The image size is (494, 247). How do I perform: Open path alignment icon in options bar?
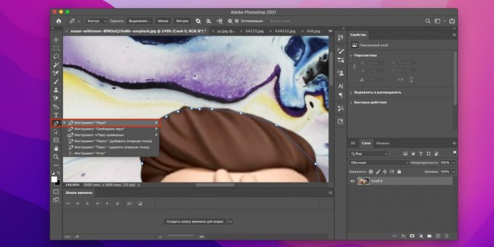[208, 21]
